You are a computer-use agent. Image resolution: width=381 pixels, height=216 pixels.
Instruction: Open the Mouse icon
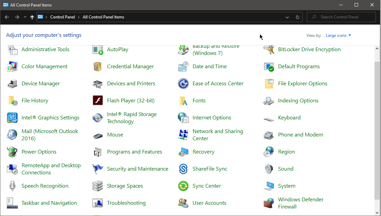98,135
